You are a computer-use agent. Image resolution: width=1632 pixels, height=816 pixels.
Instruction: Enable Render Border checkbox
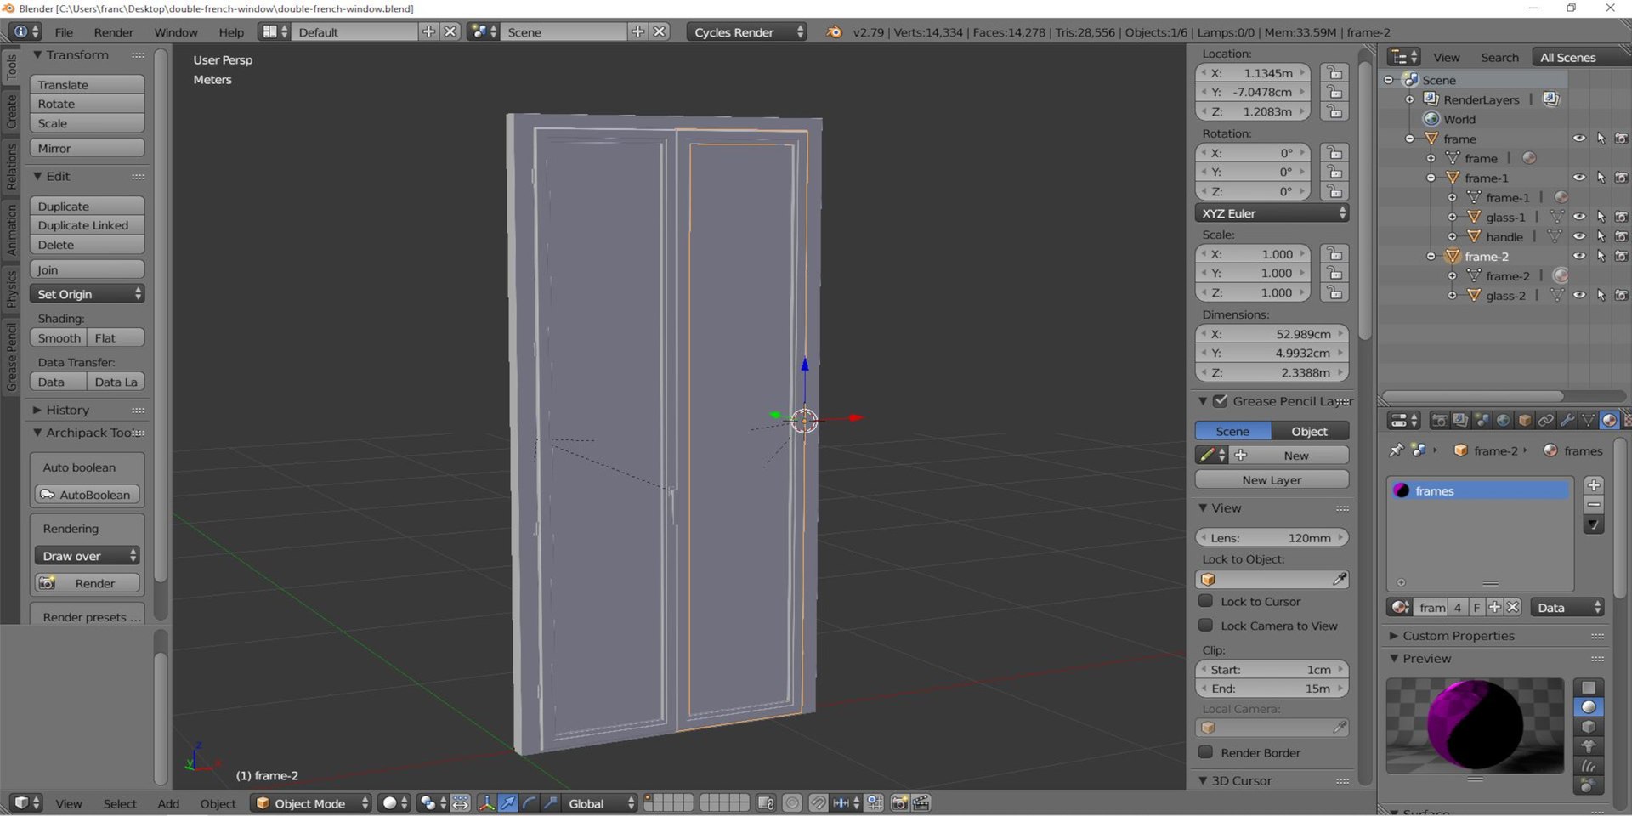(1205, 752)
